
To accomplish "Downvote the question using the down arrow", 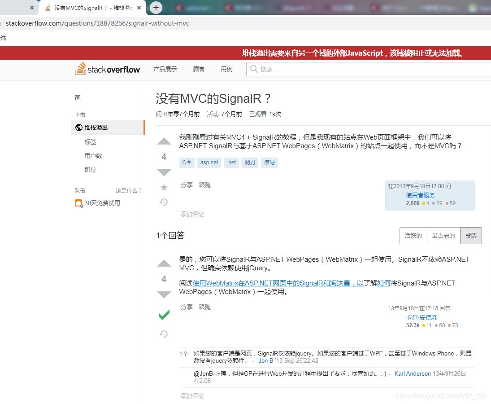I will [x=164, y=172].
